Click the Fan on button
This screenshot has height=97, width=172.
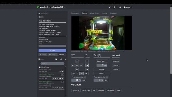(116, 65)
